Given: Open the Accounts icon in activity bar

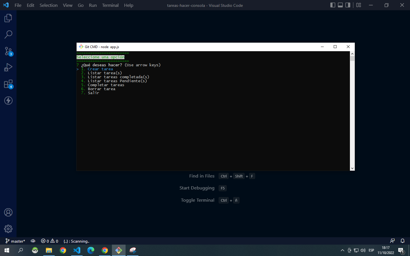Looking at the screenshot, I should coord(8,212).
